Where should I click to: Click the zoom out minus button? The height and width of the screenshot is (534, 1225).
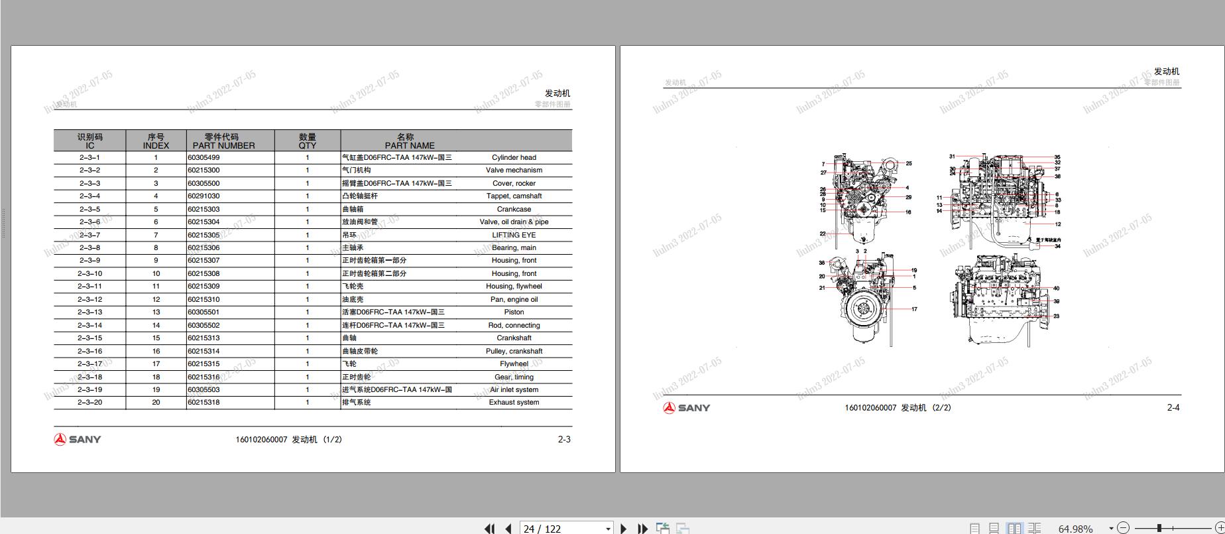[1123, 528]
